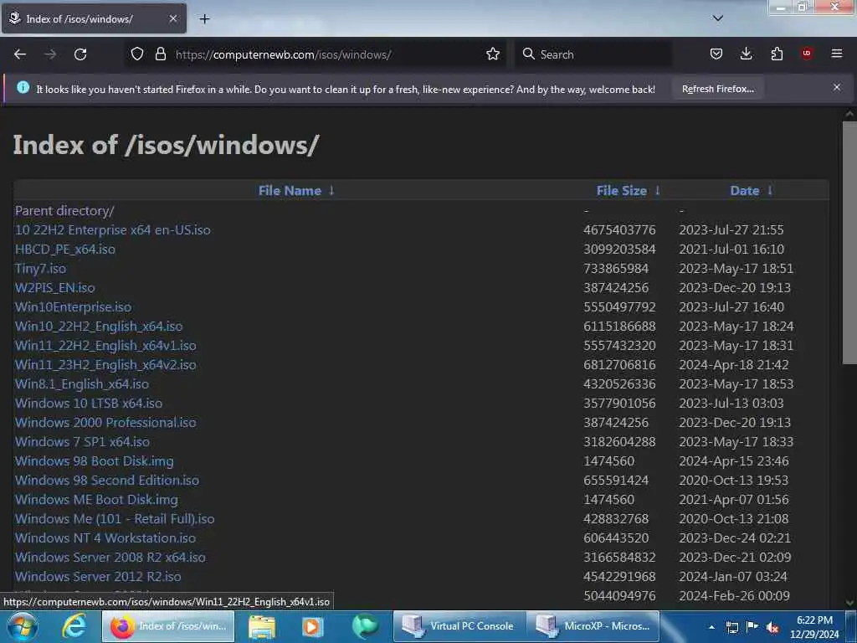Download 10 22H2 Enterprise x64 en-US.iso
The image size is (857, 643).
coord(113,230)
